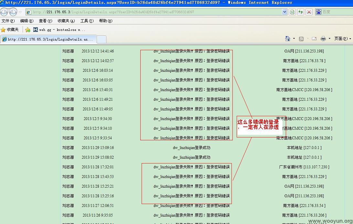Open the web.gg kostenlose favorites link
Image resolution: width=353 pixels, height=224 pixels.
[59, 30]
